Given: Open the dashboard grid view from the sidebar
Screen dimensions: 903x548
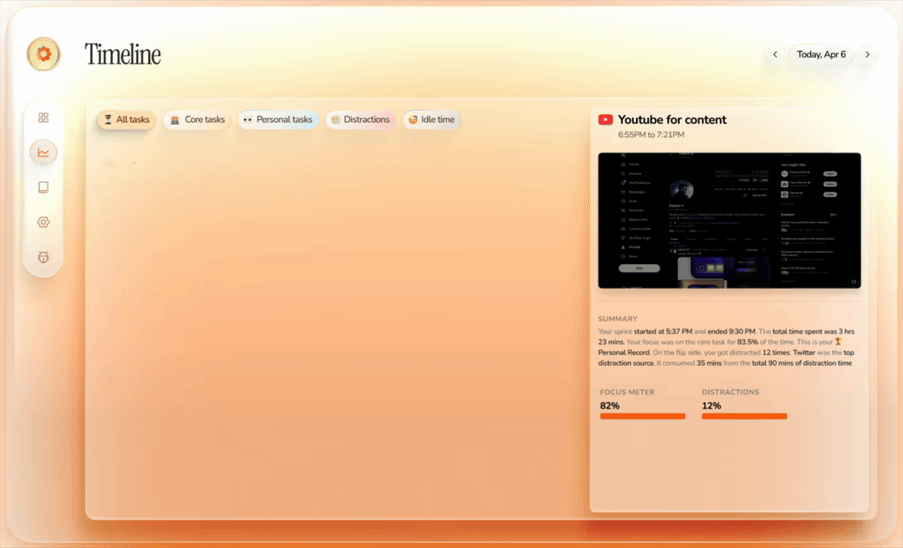Looking at the screenshot, I should pos(43,117).
